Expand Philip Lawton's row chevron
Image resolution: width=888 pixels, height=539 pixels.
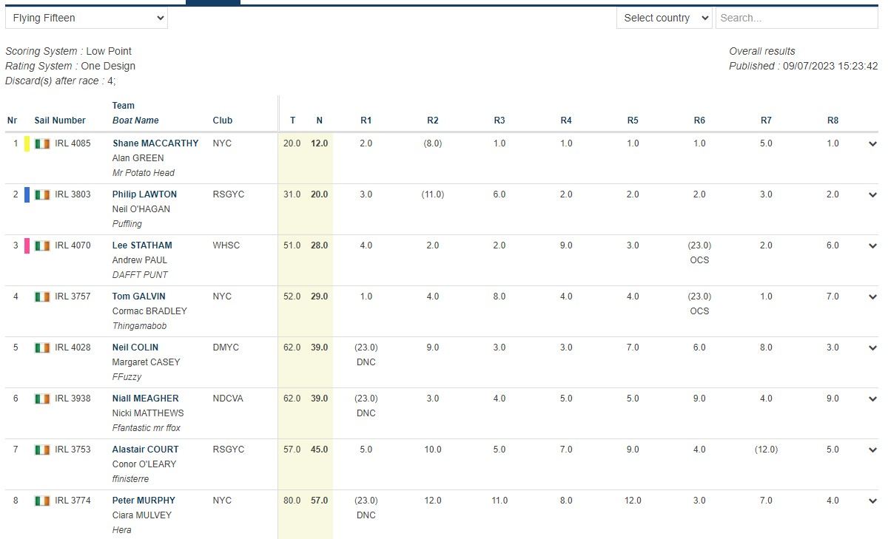click(x=873, y=195)
